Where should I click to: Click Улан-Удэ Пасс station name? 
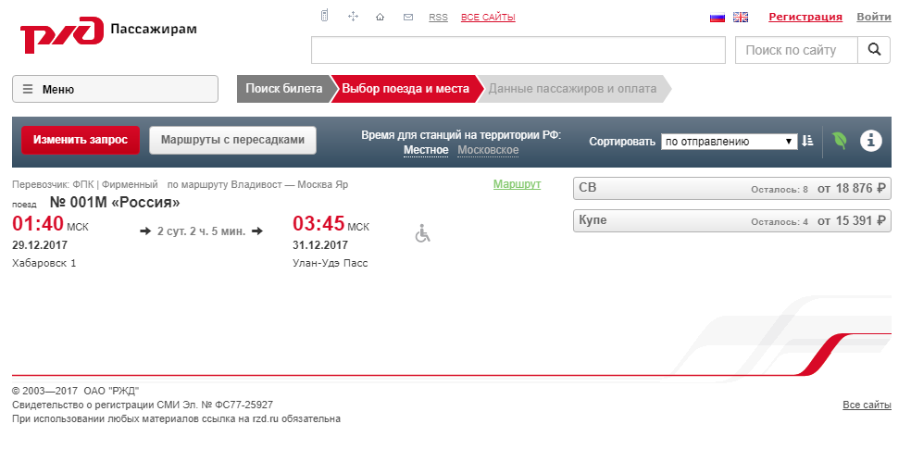click(x=330, y=263)
